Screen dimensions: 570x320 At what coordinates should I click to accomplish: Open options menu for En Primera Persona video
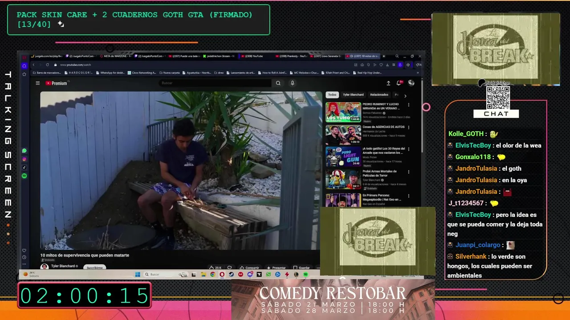pyautogui.click(x=409, y=196)
